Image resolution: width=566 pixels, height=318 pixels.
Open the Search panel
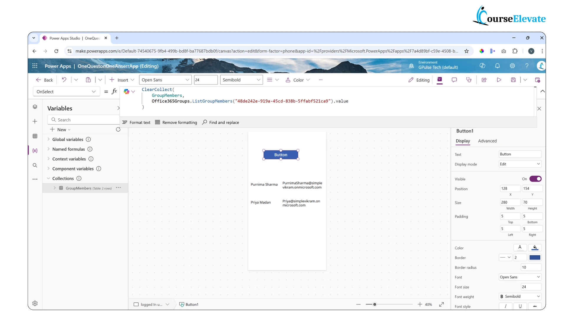tap(35, 165)
